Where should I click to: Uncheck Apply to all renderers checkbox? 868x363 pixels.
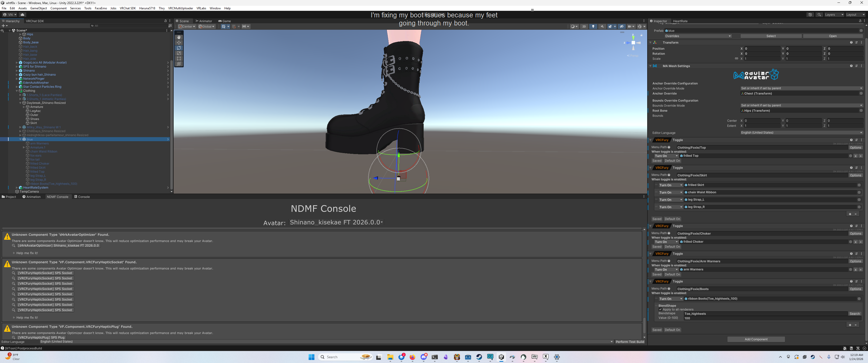click(660, 310)
